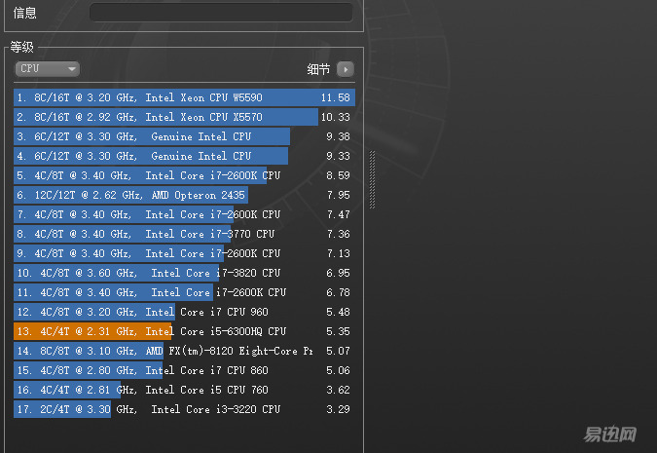Image resolution: width=657 pixels, height=453 pixels.
Task: Click the 11.58 score value
Action: tap(336, 97)
